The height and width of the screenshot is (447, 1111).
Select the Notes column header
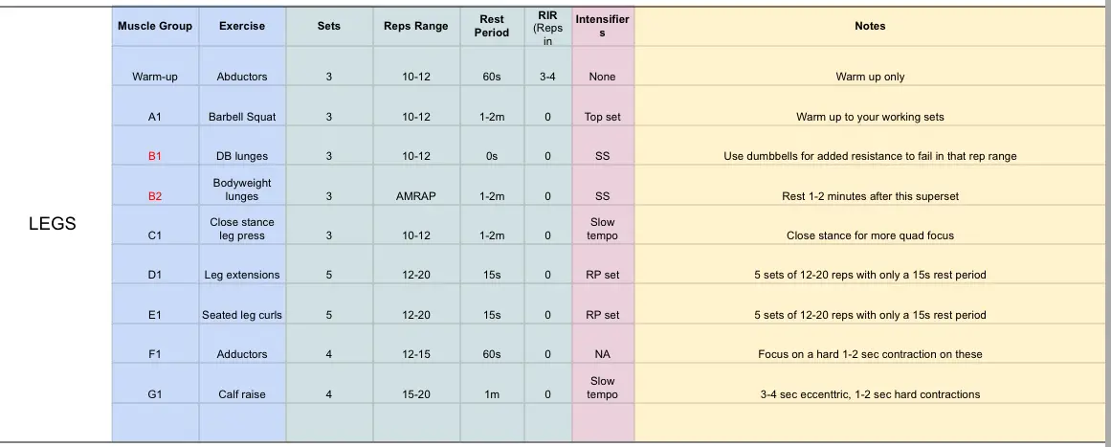(870, 27)
